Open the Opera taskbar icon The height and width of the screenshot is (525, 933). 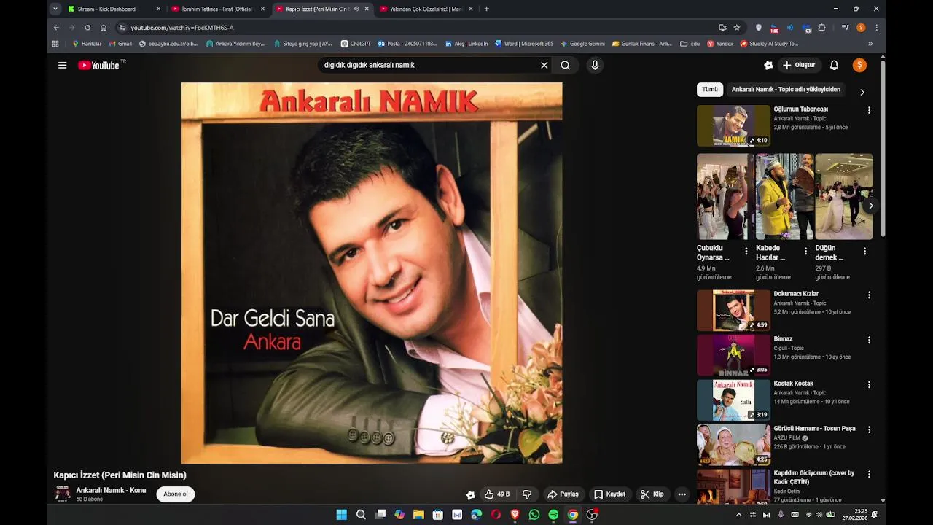496,515
